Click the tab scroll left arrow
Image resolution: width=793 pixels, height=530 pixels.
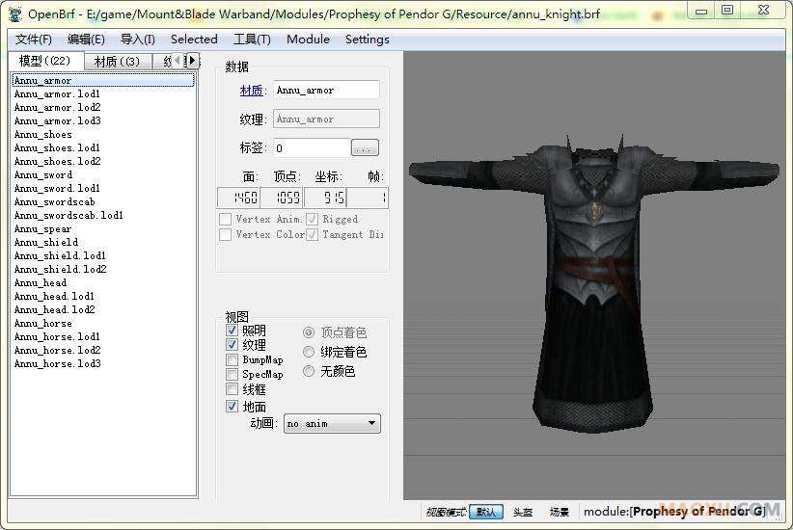click(177, 61)
